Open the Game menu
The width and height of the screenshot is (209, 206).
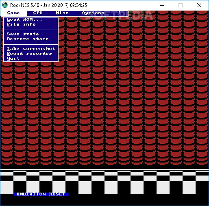13,13
